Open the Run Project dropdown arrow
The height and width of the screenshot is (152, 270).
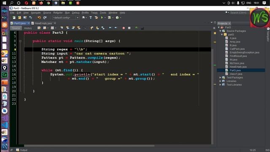coord(105,18)
